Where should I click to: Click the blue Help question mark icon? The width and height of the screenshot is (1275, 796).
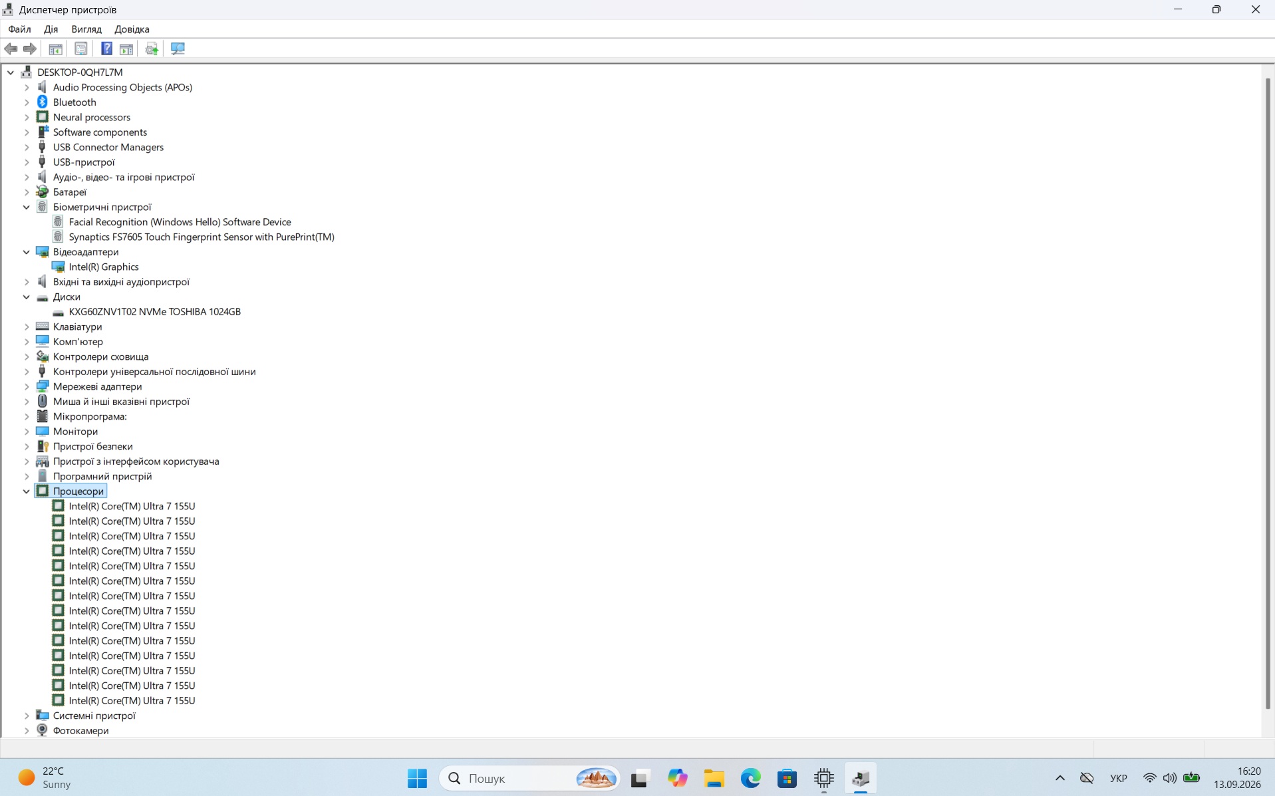tap(106, 49)
